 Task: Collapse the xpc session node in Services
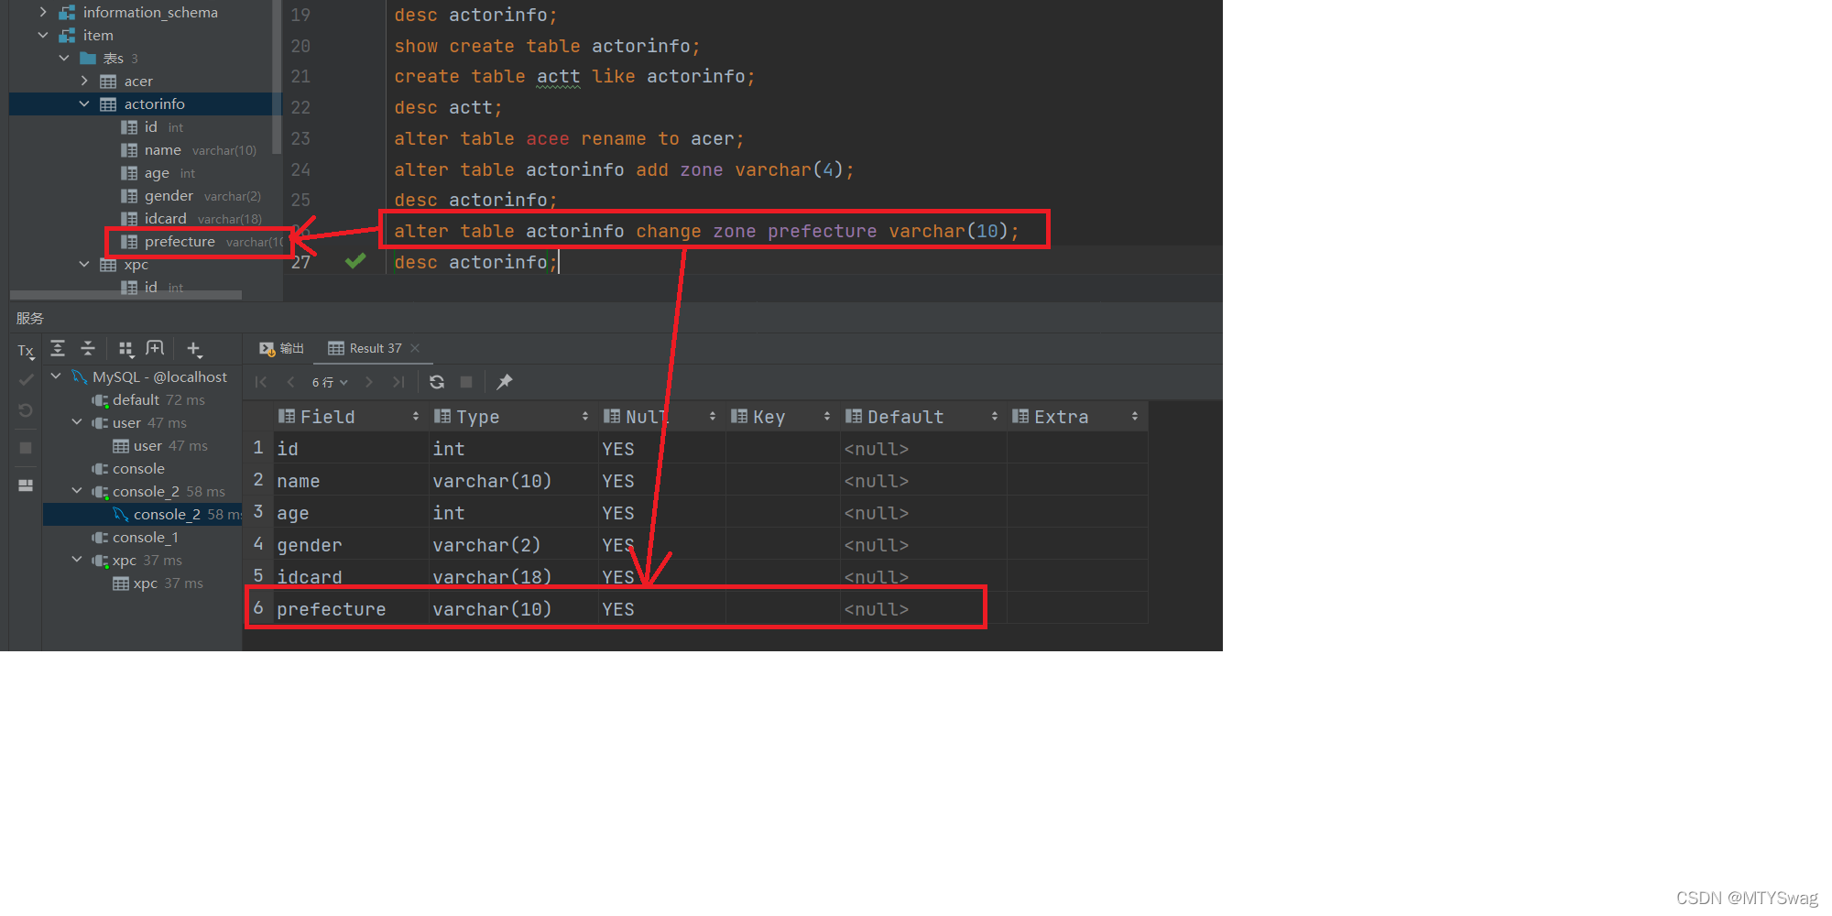pos(77,560)
